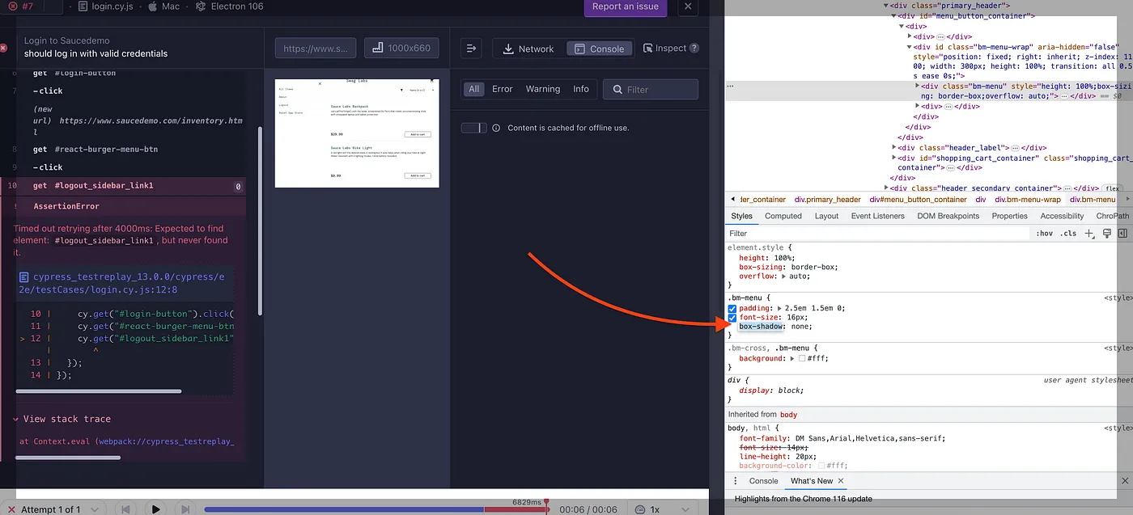
Task: Click the plus new style rule icon
Action: pos(1088,234)
